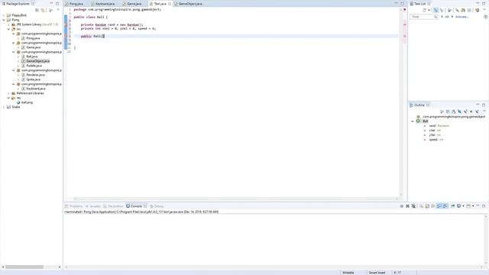Image resolution: width=489 pixels, height=275 pixels.
Task: Toggle Link with Editor in Package Explorer
Action: click(x=43, y=10)
